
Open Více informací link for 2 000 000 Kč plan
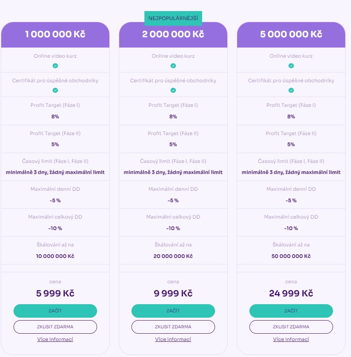(x=173, y=339)
